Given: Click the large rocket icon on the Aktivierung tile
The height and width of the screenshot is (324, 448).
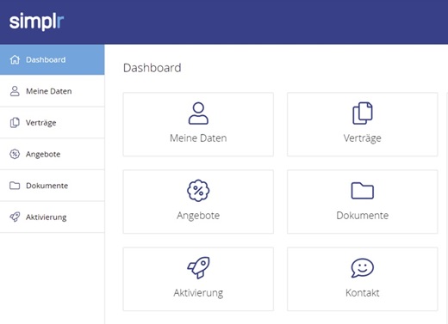Looking at the screenshot, I should click(198, 267).
